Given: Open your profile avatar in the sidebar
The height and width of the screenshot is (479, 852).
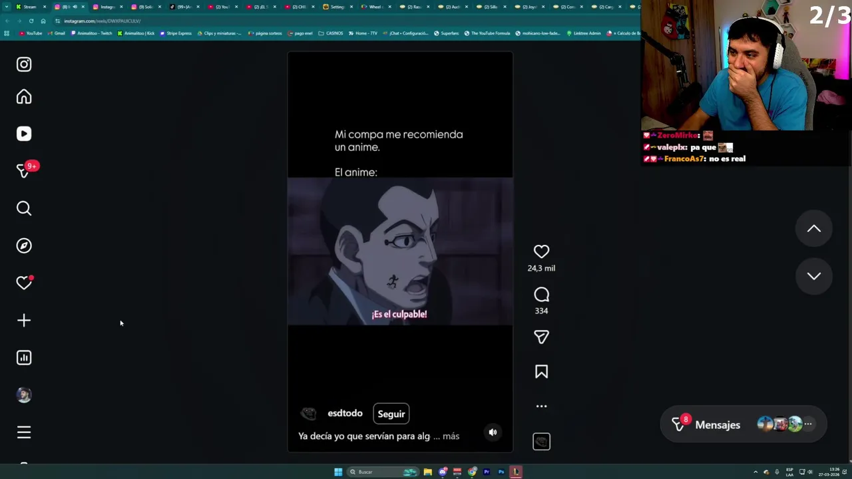Looking at the screenshot, I should tap(24, 395).
